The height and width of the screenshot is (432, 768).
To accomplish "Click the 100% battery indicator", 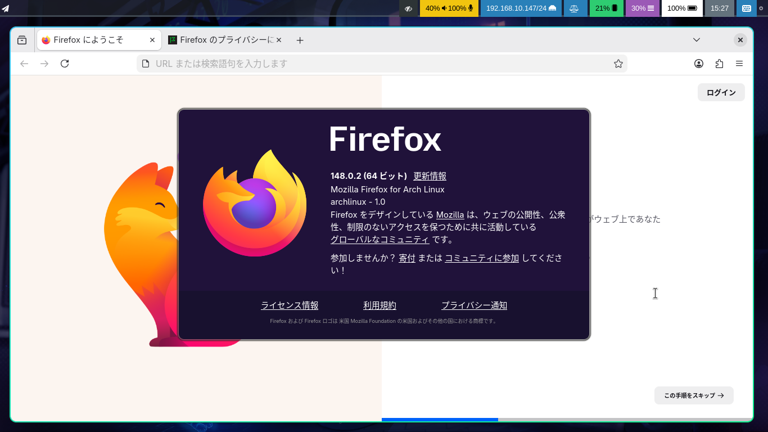I will (x=682, y=8).
